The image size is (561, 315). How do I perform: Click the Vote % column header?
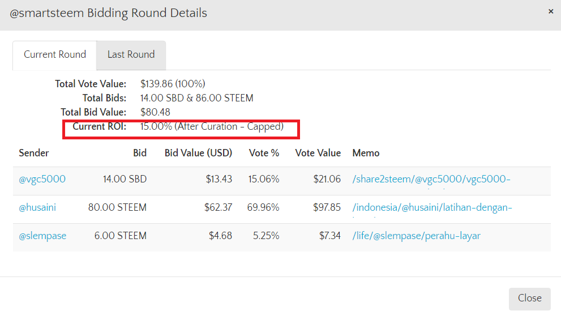(x=264, y=153)
